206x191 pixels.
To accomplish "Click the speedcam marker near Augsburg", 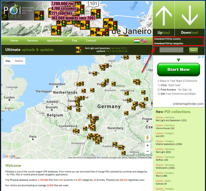I will (115, 144).
